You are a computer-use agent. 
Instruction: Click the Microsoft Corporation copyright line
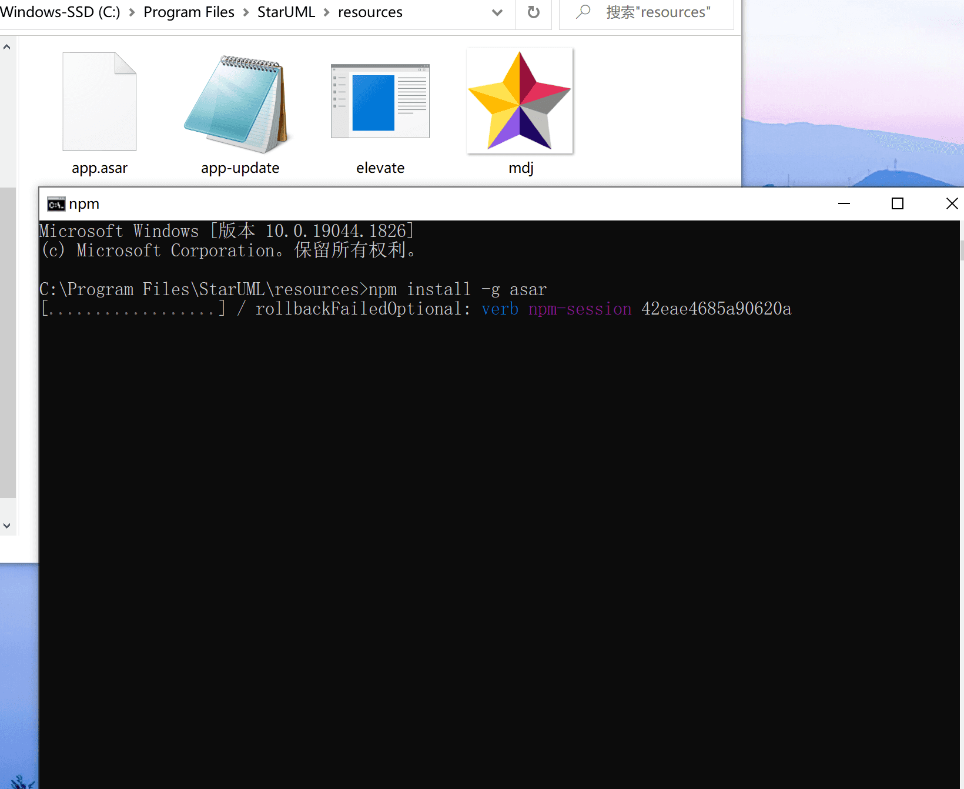pyautogui.click(x=229, y=250)
